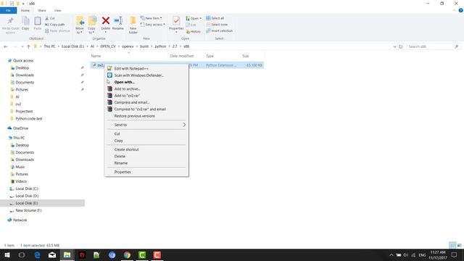This screenshot has width=464, height=261.
Task: Open Mail app from the taskbar
Action: click(x=52, y=254)
